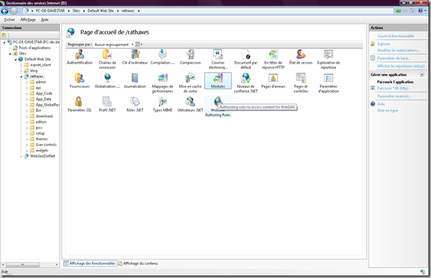Open WebDAV Authoring Rules feature
This screenshot has height=278, width=431.
(x=218, y=106)
